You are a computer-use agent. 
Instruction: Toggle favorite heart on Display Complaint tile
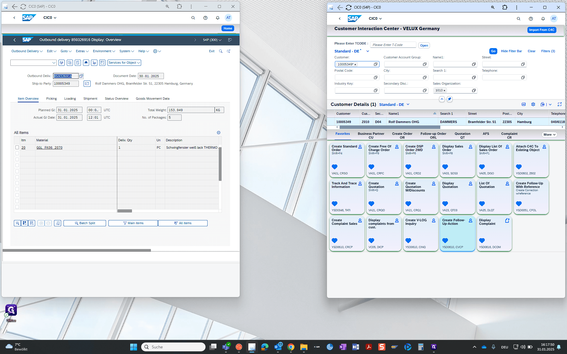tap(482, 240)
